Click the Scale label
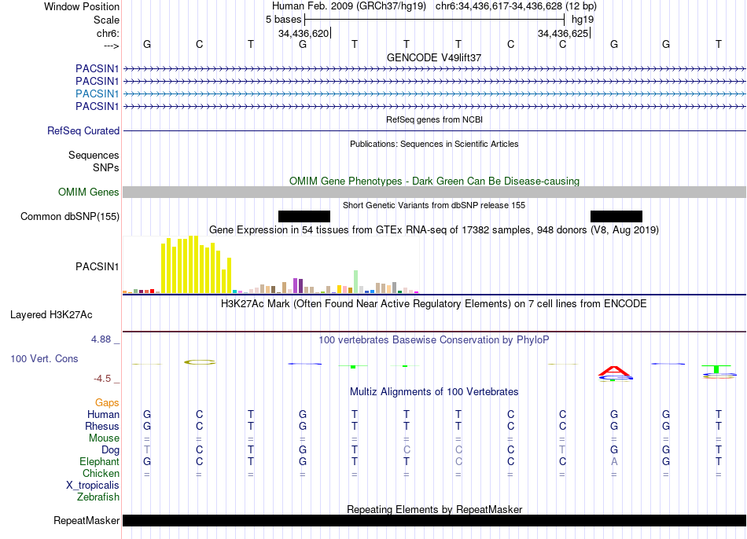This screenshot has width=747, height=539. click(106, 20)
